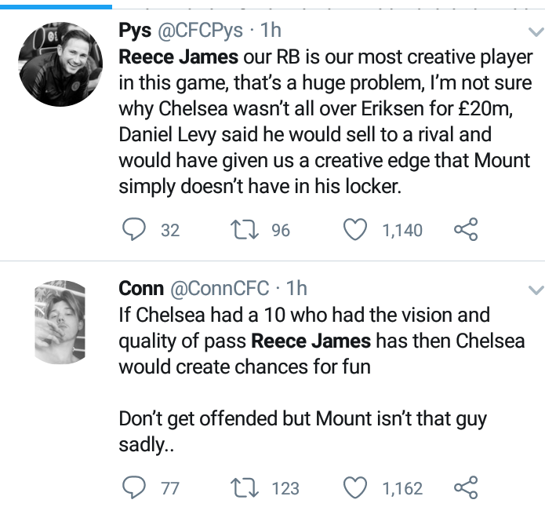545x518 pixels.
Task: Open the 1h timestamp on Conn's tweet
Action: click(x=296, y=290)
